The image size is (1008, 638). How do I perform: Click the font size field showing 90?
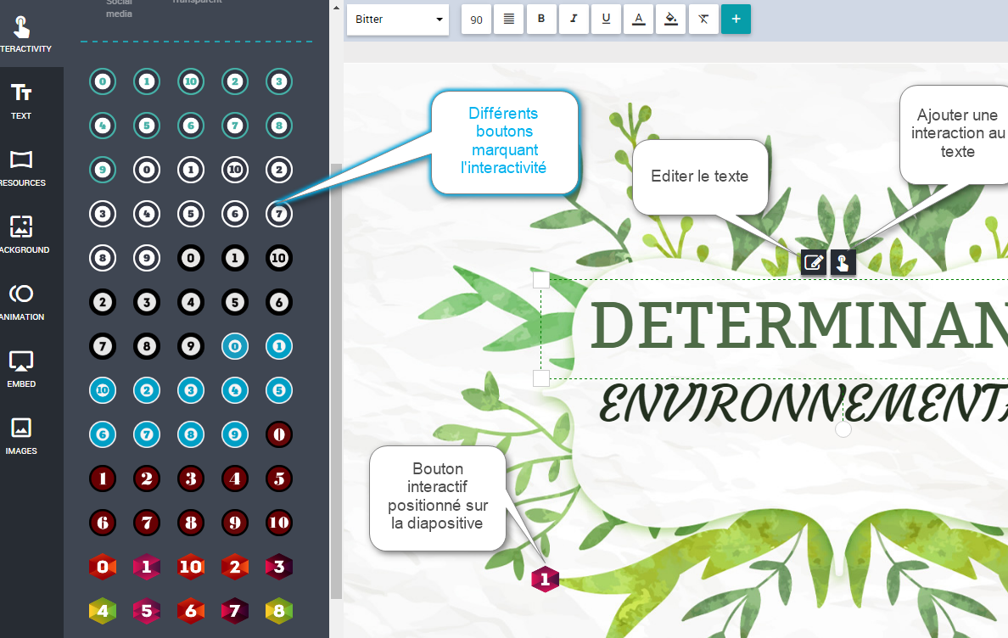tap(476, 19)
